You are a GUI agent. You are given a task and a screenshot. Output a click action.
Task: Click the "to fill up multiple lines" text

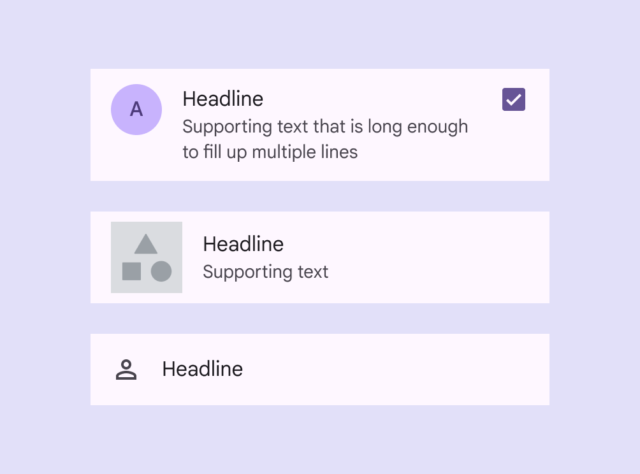270,152
